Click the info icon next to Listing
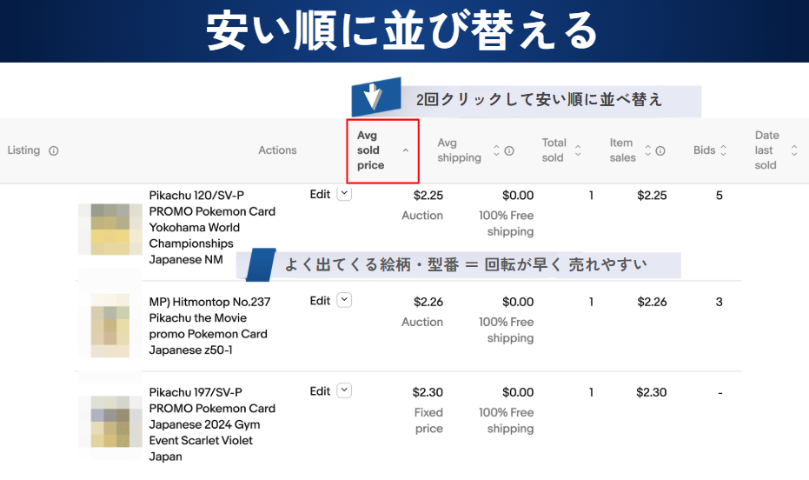The image size is (809, 480). [x=54, y=150]
